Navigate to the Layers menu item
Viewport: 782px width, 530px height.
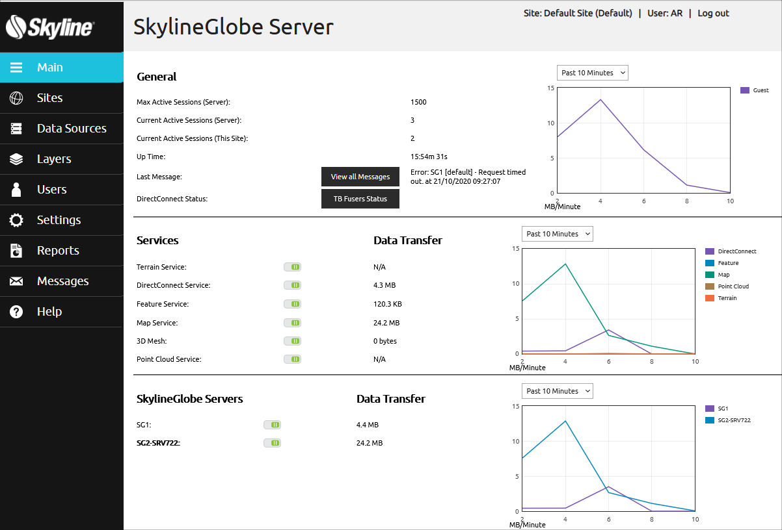point(62,159)
